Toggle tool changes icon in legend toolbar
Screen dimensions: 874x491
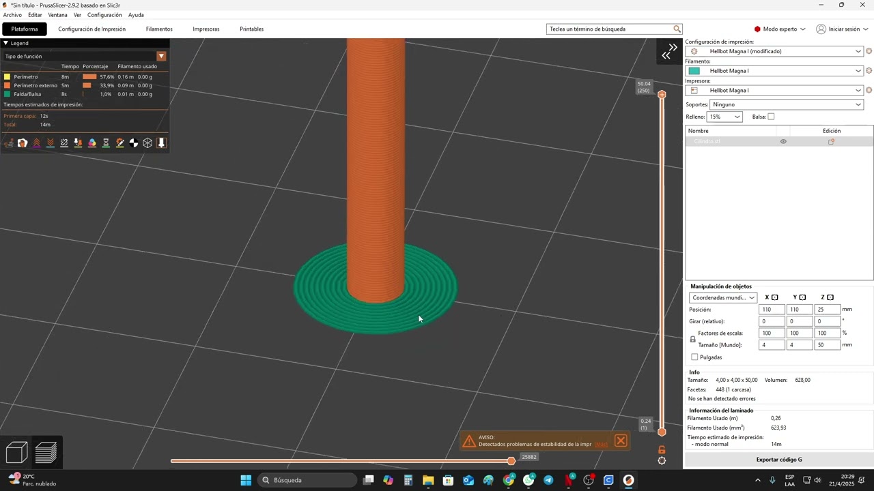(78, 143)
